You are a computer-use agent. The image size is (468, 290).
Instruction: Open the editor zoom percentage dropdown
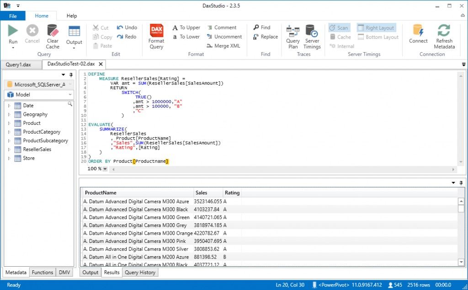105,169
